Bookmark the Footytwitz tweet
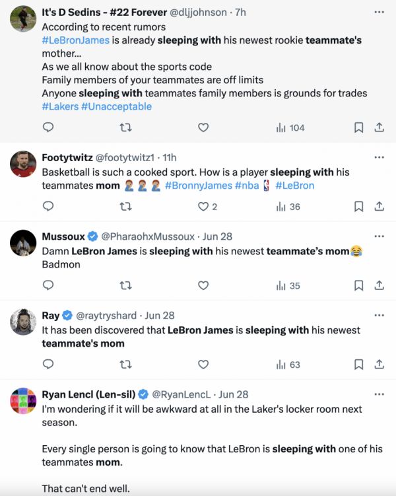Viewport: 396px width, 496px height. pyautogui.click(x=358, y=207)
